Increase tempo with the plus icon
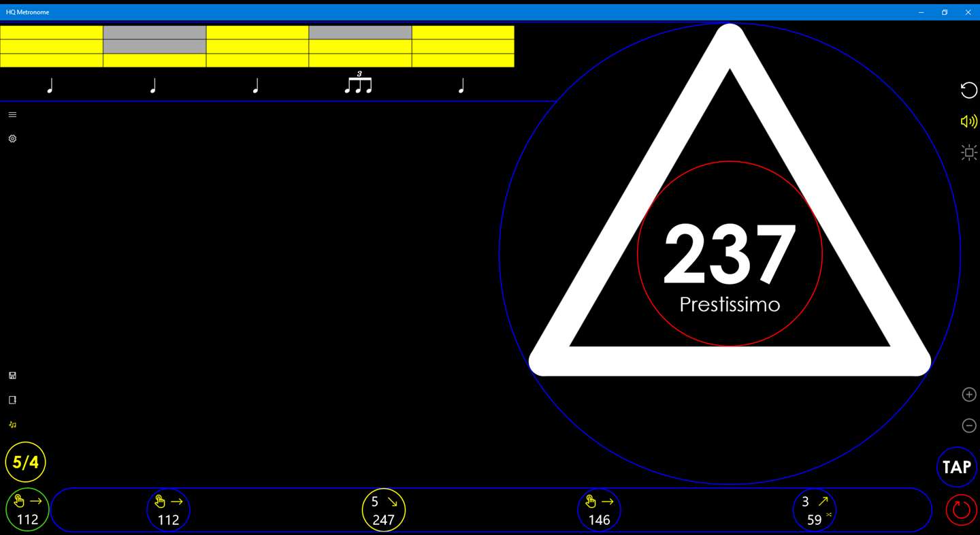Screen dimensions: 980x535 pyautogui.click(x=969, y=395)
